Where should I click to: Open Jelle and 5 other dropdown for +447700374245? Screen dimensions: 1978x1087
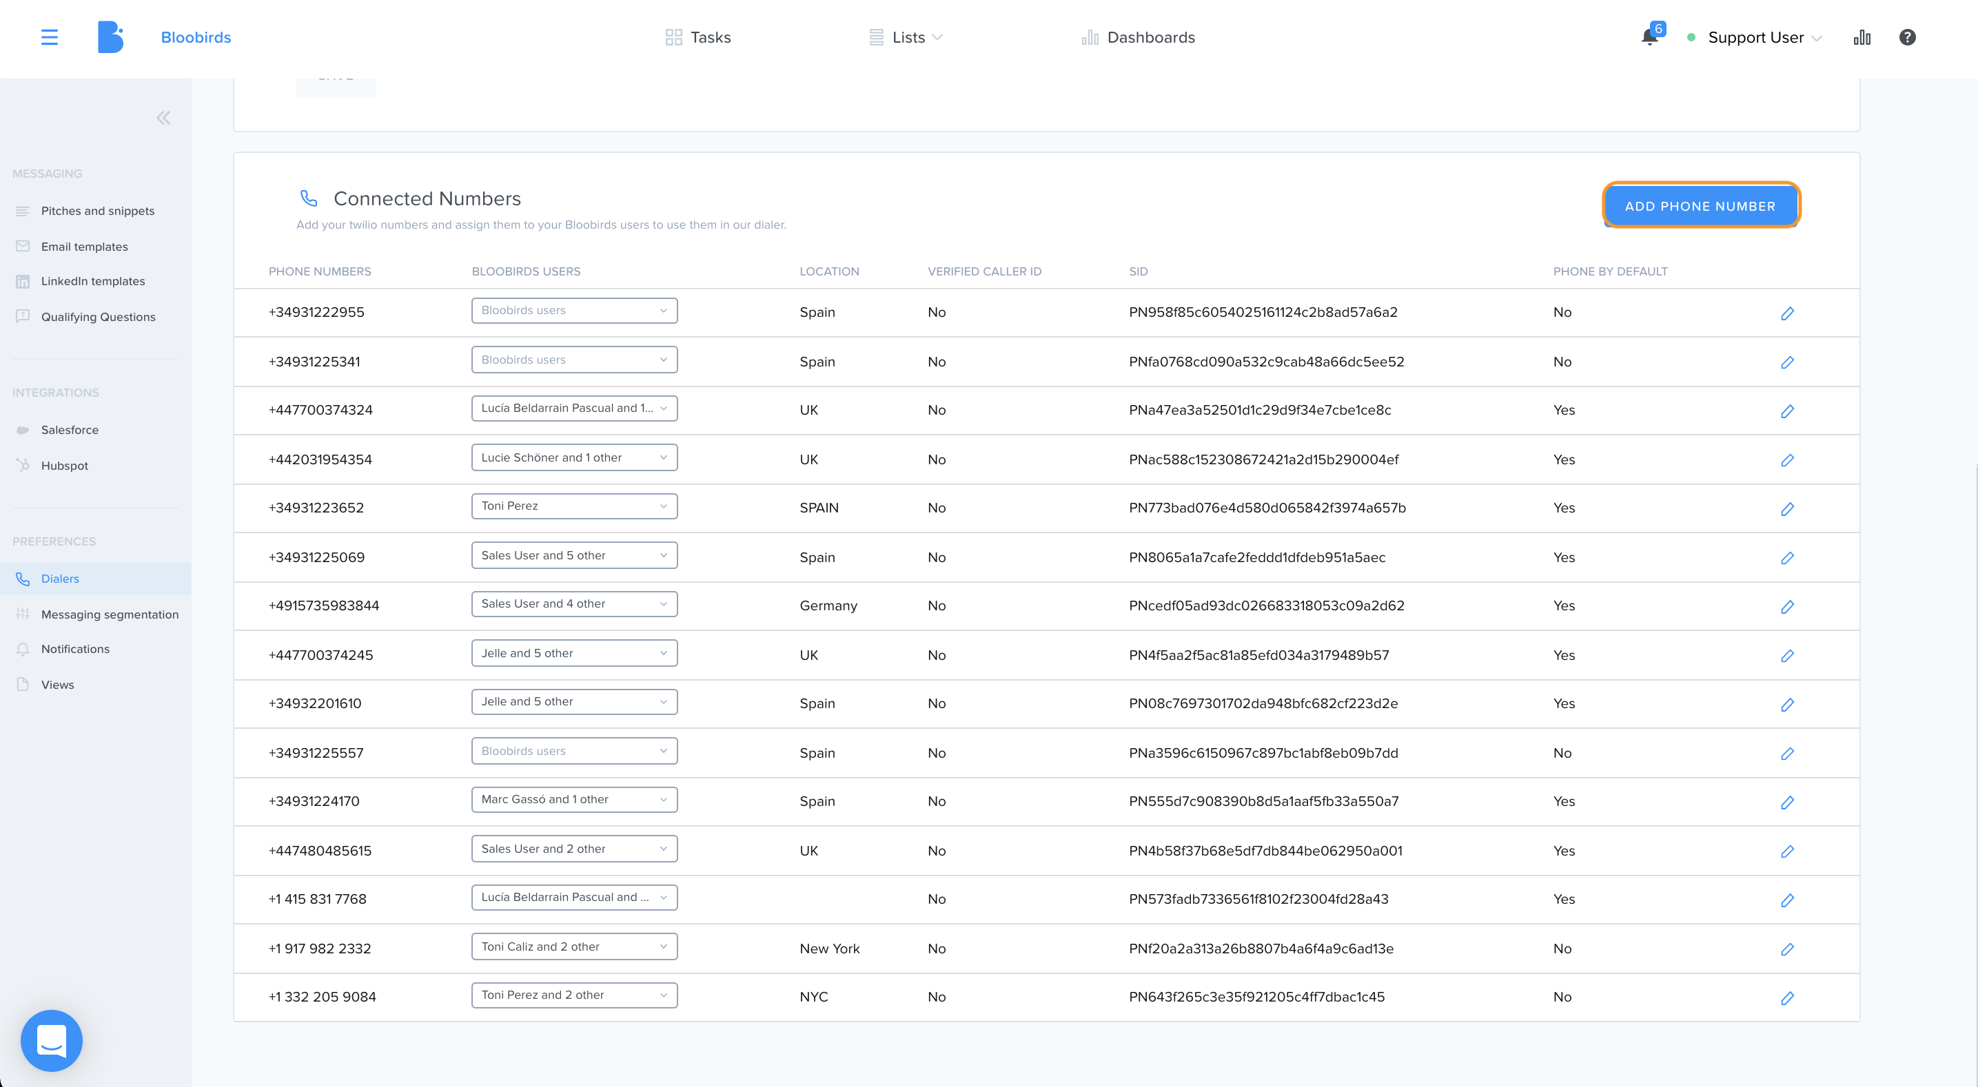pyautogui.click(x=574, y=652)
